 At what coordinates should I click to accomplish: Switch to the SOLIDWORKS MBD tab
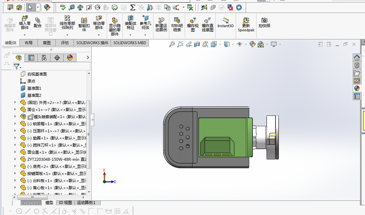click(130, 43)
